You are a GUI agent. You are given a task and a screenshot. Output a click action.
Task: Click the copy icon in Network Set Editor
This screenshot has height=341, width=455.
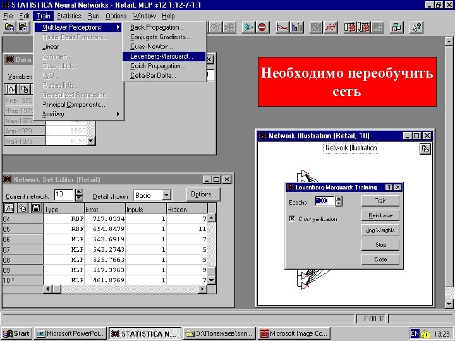click(22, 208)
